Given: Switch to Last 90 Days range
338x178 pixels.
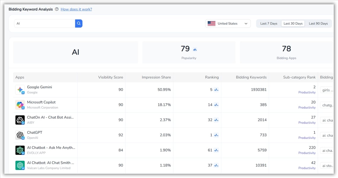Looking at the screenshot, I should [x=318, y=24].
